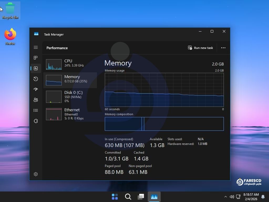Click Run new task button

point(200,48)
